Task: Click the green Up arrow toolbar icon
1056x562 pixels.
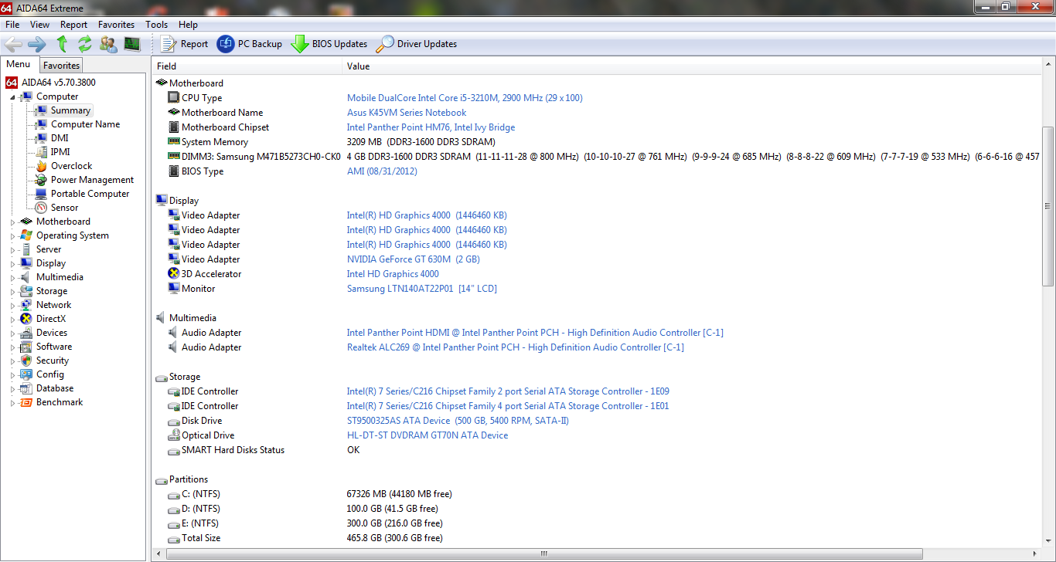Action: tap(62, 44)
